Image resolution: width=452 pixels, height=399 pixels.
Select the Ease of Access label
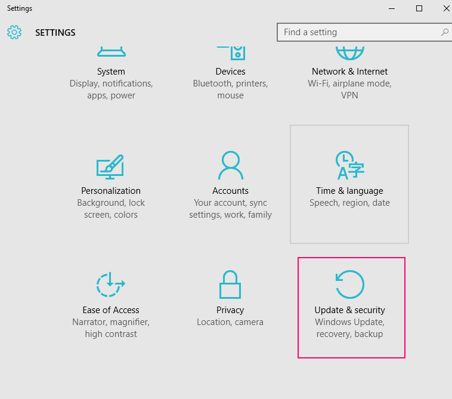click(111, 310)
